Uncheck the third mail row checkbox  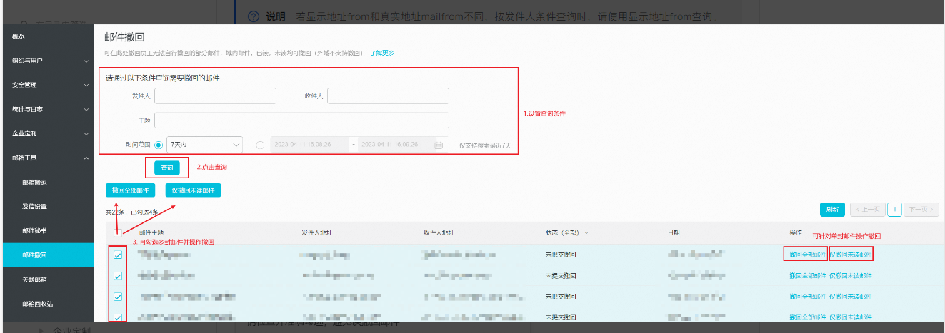[x=118, y=297]
